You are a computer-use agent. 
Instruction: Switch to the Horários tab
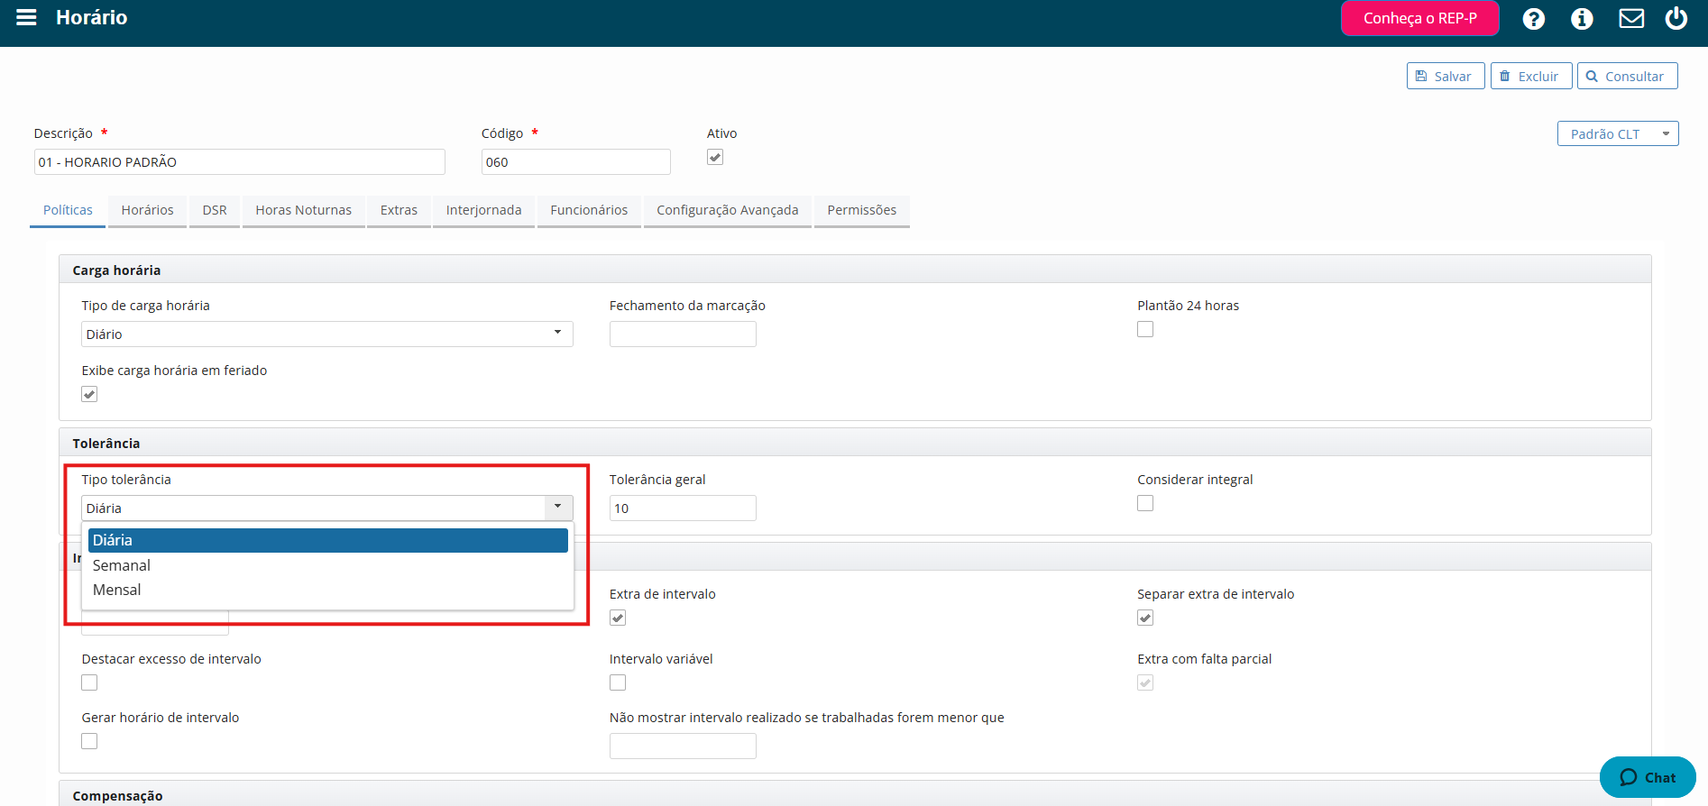click(x=147, y=210)
